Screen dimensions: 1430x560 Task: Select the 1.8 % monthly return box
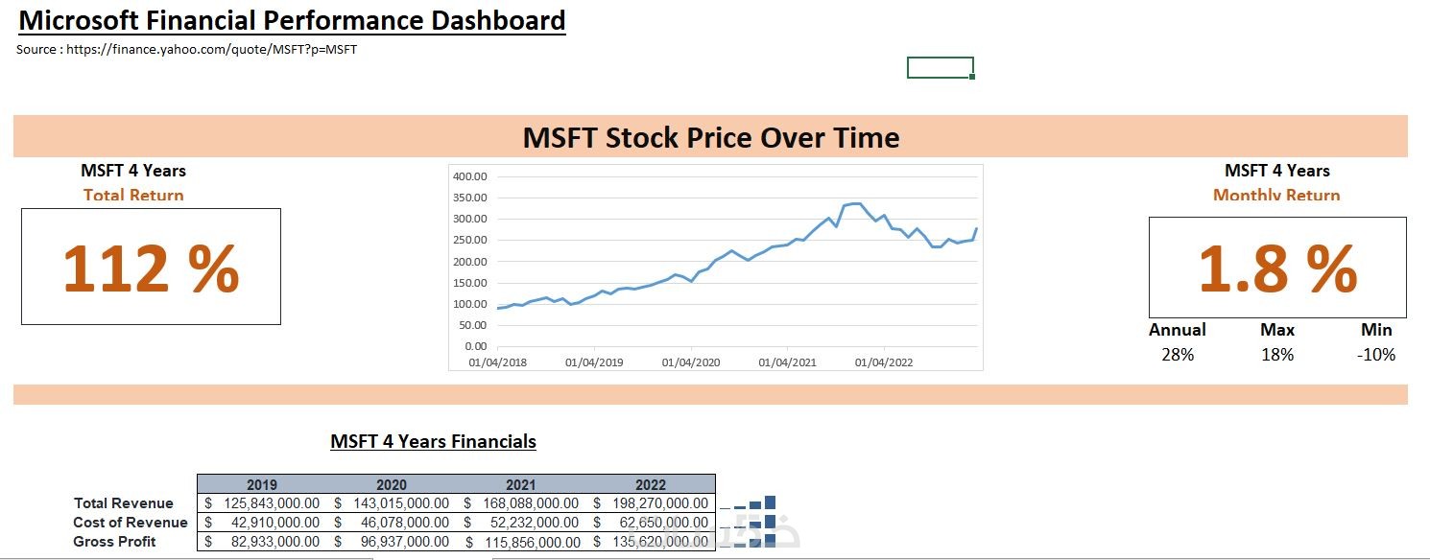coord(1277,268)
